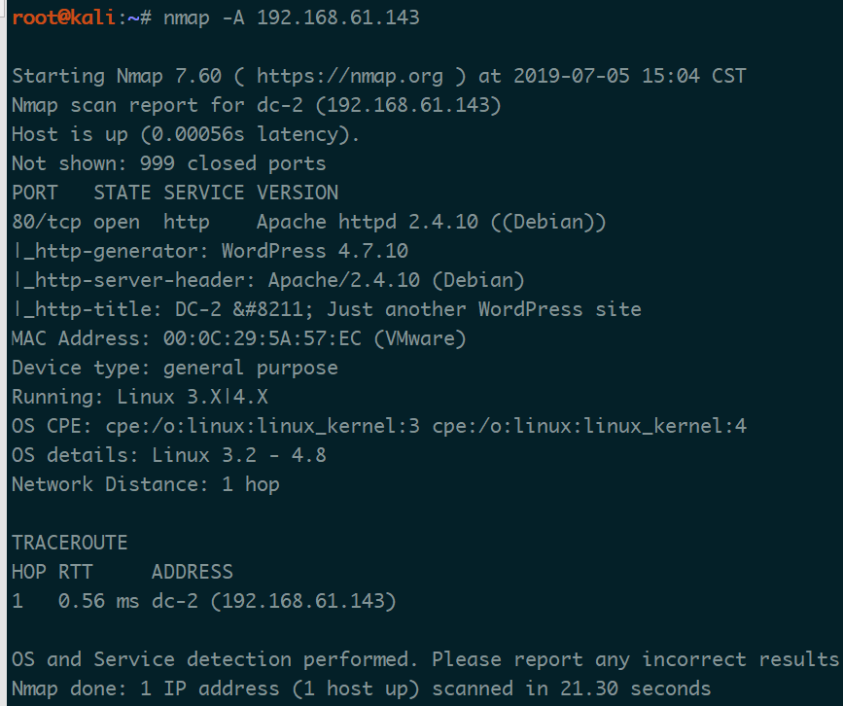Open the https://nmap.org link
Screen dimensions: 843x706
[x=350, y=76]
